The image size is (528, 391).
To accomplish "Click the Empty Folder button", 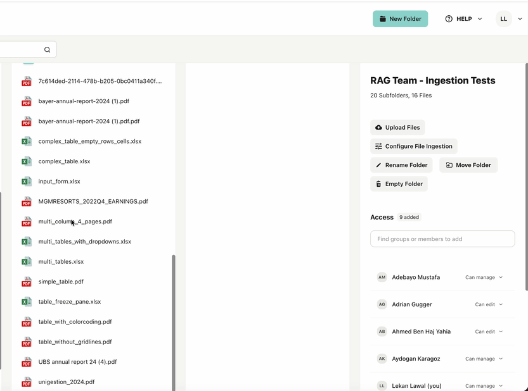I will click(399, 184).
